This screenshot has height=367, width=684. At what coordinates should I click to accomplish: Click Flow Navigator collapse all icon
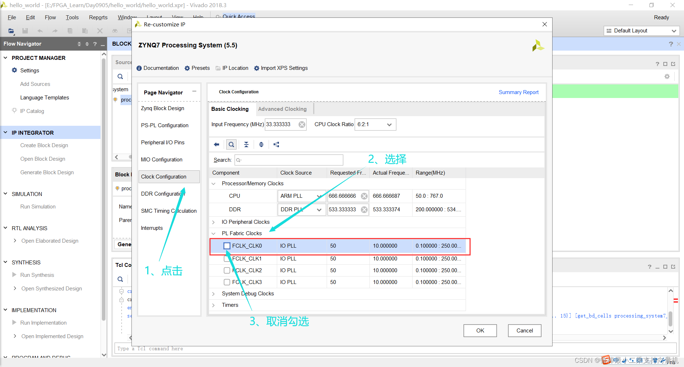pos(79,44)
